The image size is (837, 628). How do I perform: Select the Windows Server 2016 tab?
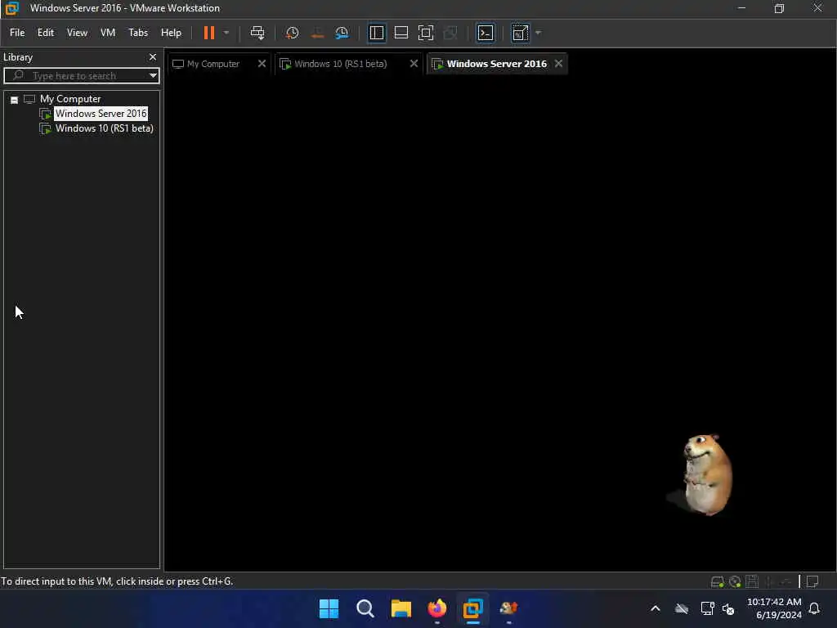(x=496, y=64)
